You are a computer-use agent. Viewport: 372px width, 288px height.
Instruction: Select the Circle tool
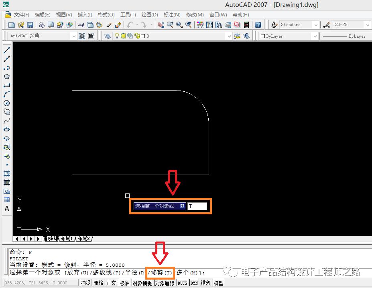point(7,103)
